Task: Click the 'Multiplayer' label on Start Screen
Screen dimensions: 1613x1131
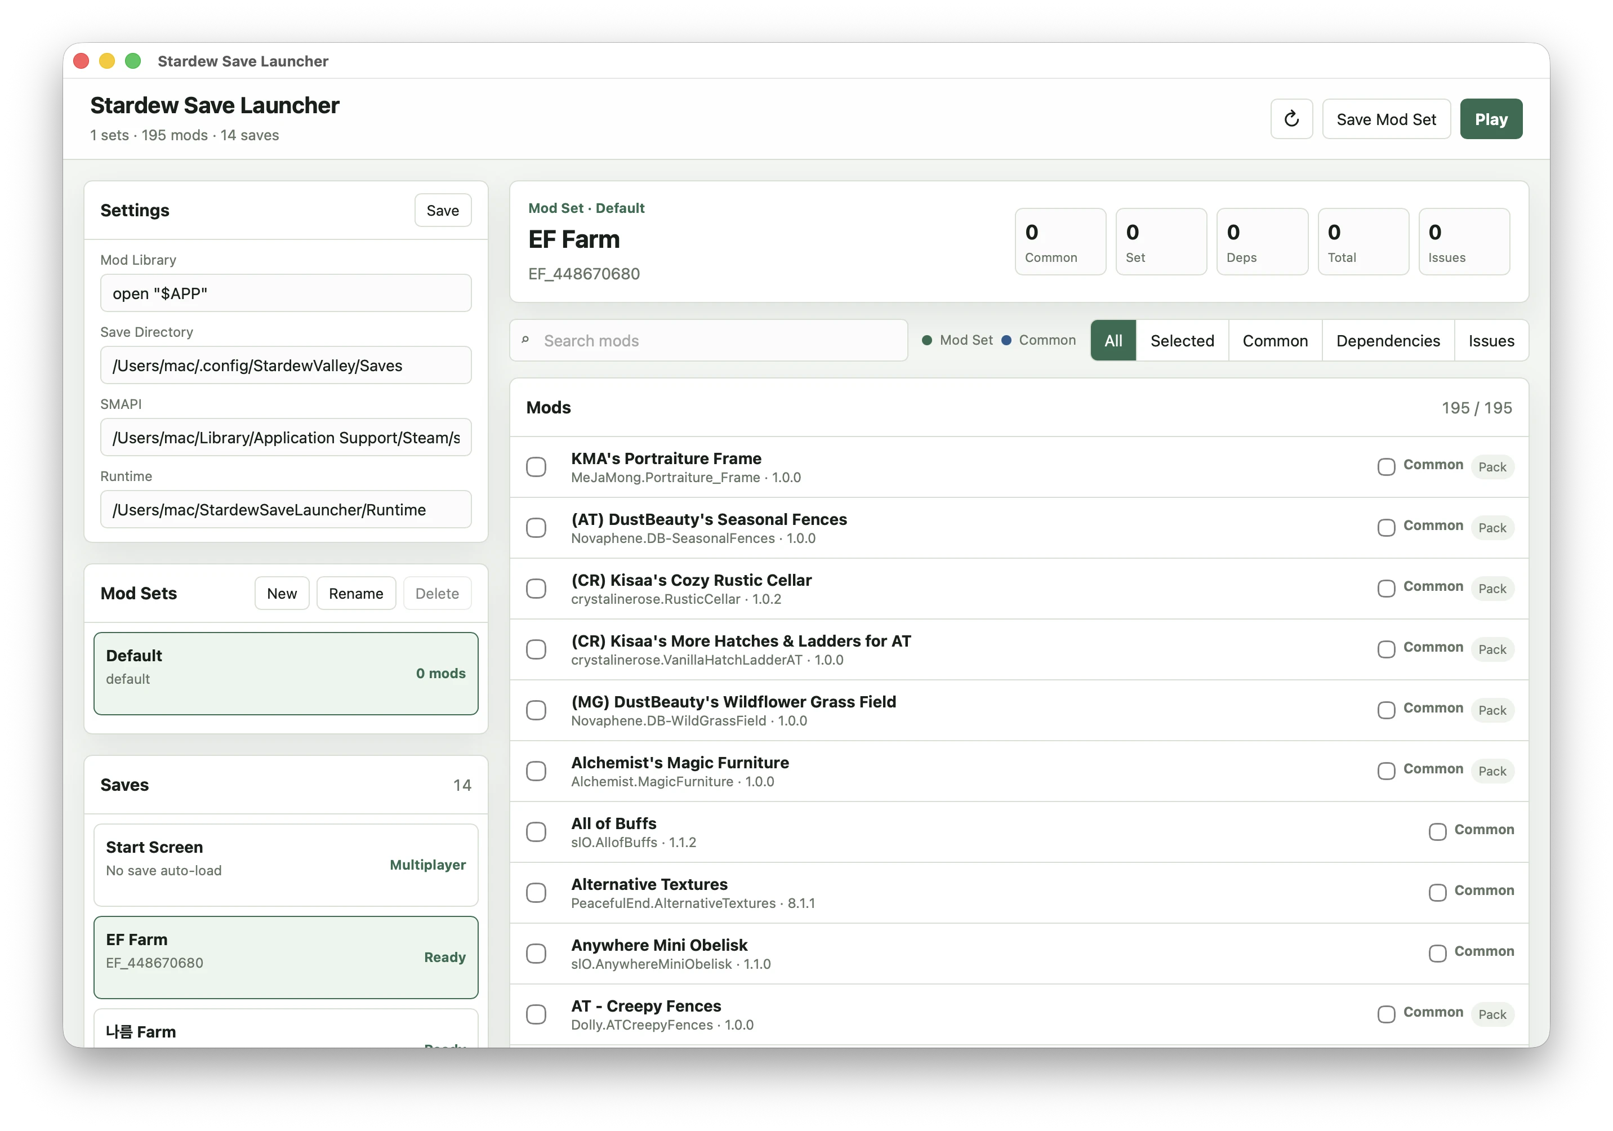Action: point(427,864)
